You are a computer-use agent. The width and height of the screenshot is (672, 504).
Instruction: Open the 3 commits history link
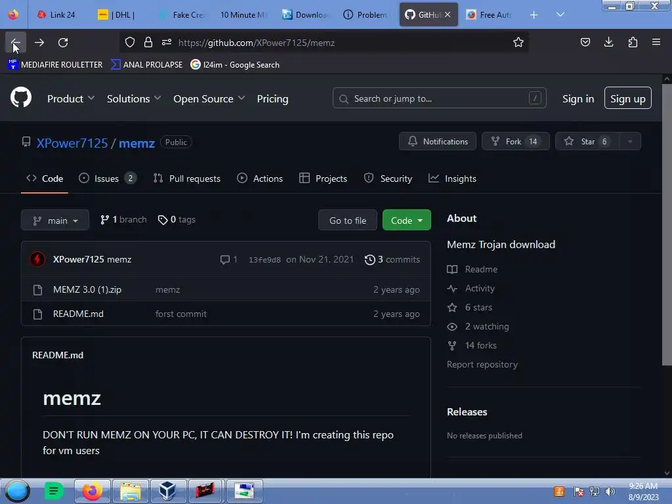click(x=392, y=260)
